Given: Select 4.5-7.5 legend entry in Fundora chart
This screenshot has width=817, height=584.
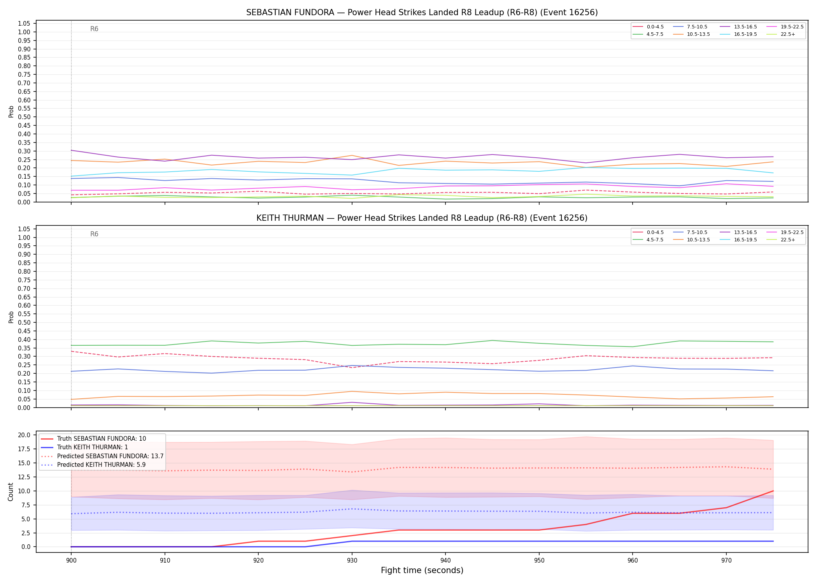Looking at the screenshot, I should [x=648, y=34].
